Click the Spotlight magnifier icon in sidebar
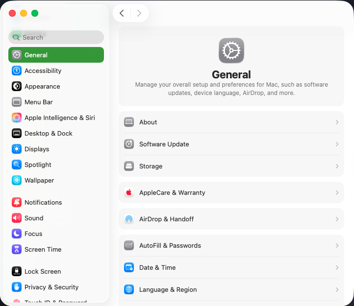Screen dimensions: 354x306 pos(17,165)
